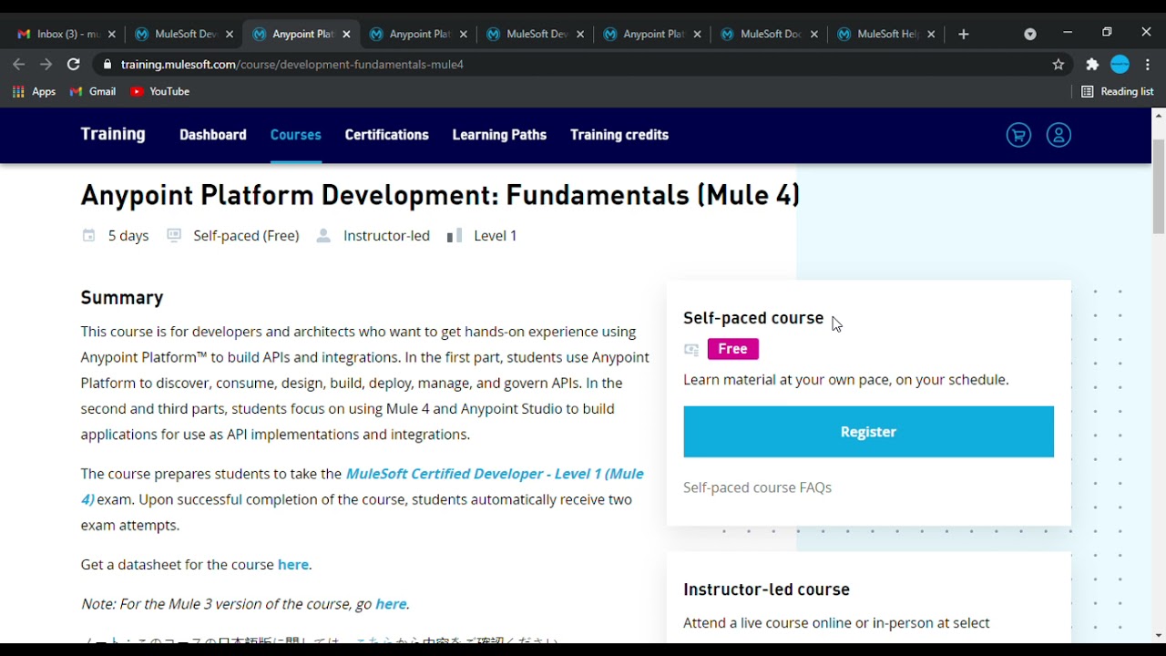This screenshot has height=656, width=1166.
Task: Click site lock icon in address bar
Action: click(x=107, y=65)
